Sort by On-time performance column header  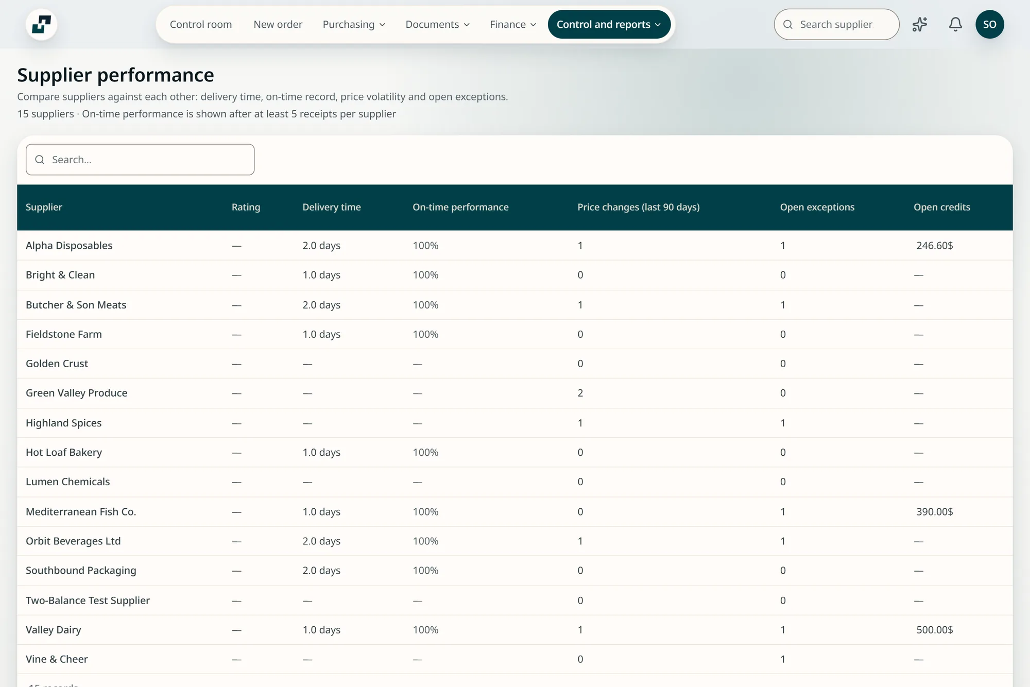[x=460, y=207]
